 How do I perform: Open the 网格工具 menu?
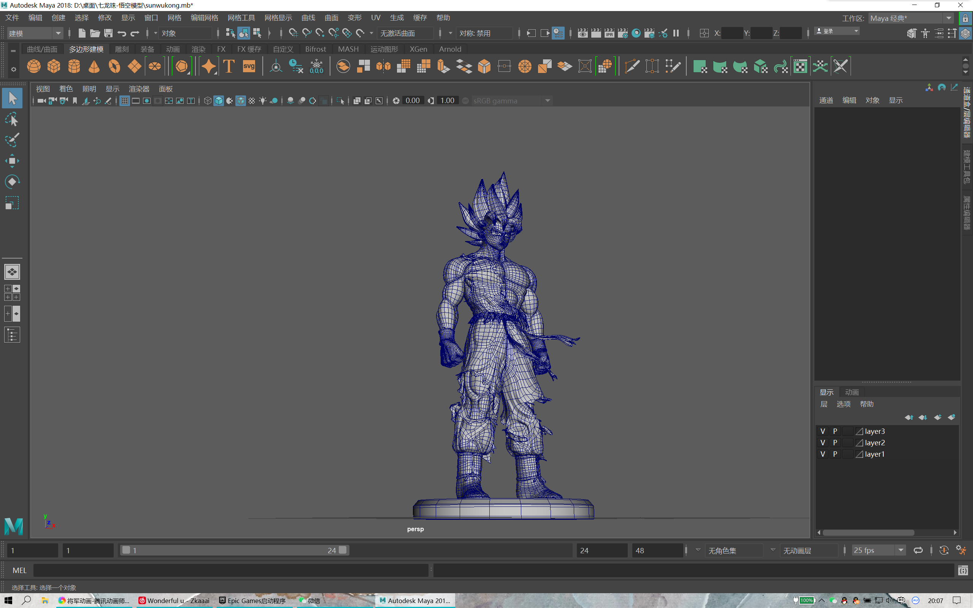[241, 18]
